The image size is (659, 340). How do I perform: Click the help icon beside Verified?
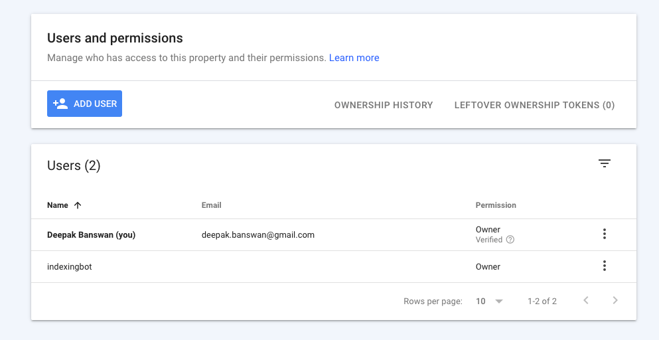coord(510,240)
